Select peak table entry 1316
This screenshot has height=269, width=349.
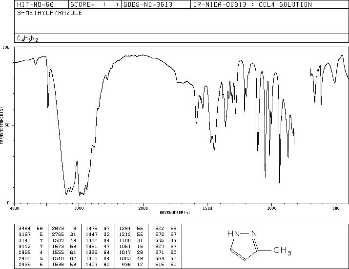click(98, 259)
